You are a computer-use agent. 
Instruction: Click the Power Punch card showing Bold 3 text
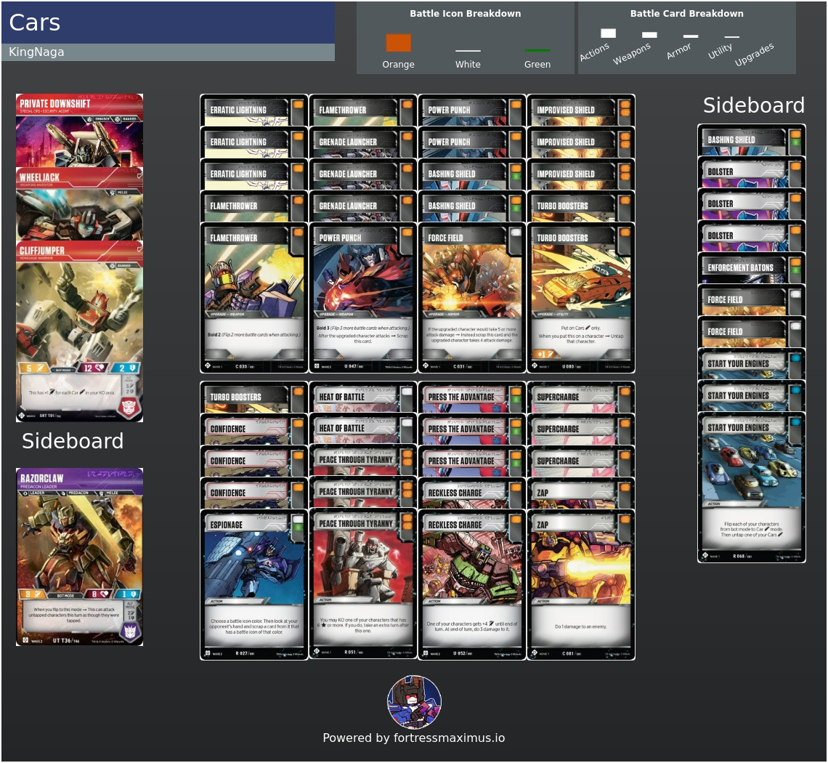[362, 298]
